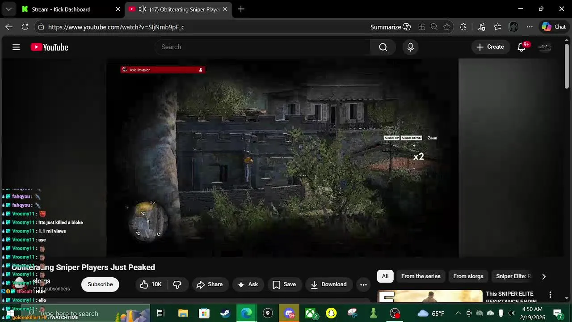The image size is (572, 322).
Task: Select the From the series chip
Action: tap(421, 276)
